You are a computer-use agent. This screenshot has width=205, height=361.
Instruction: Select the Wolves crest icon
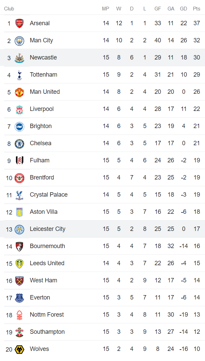(x=19, y=349)
